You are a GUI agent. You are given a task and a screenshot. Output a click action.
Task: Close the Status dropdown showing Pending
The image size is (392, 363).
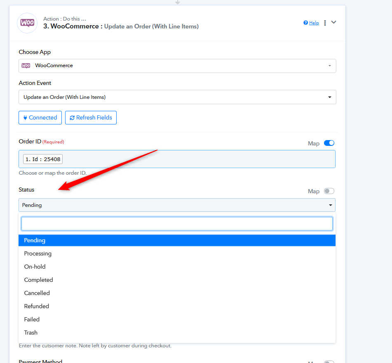tap(177, 205)
